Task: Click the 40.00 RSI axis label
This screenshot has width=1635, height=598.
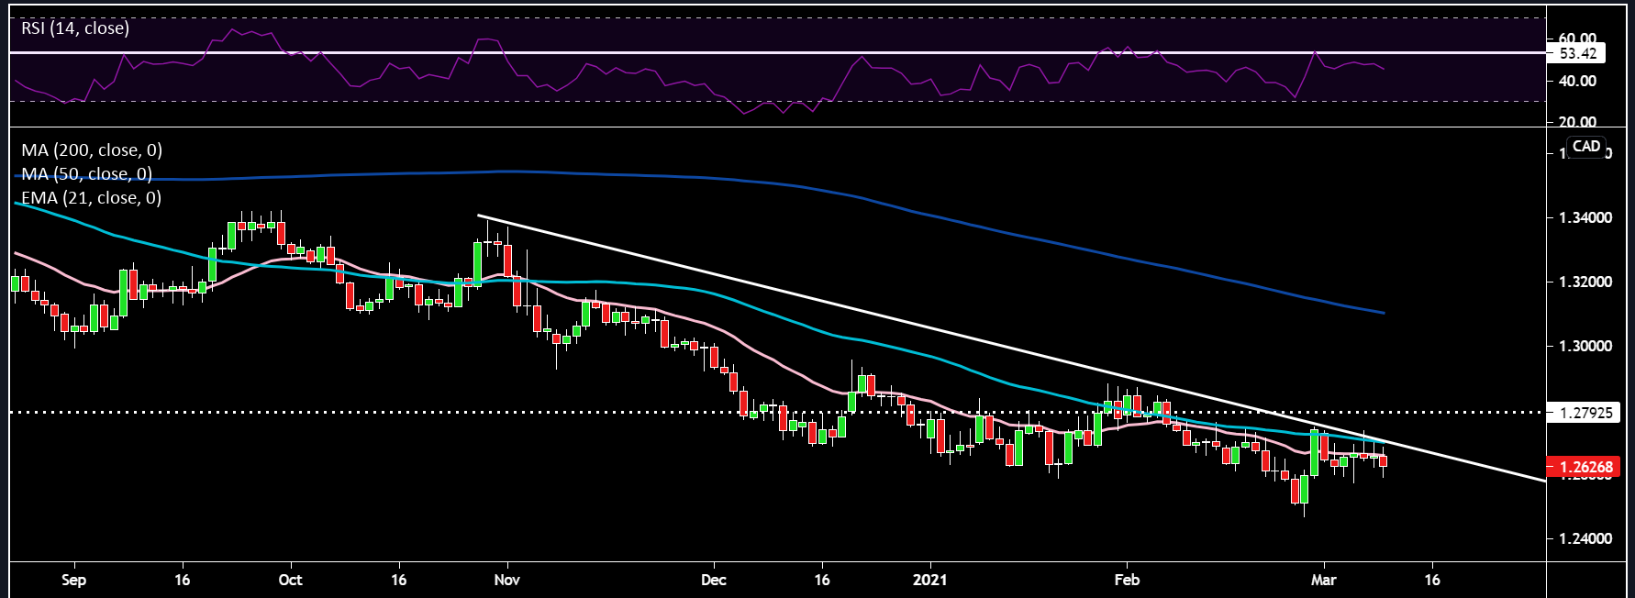Action: point(1577,81)
